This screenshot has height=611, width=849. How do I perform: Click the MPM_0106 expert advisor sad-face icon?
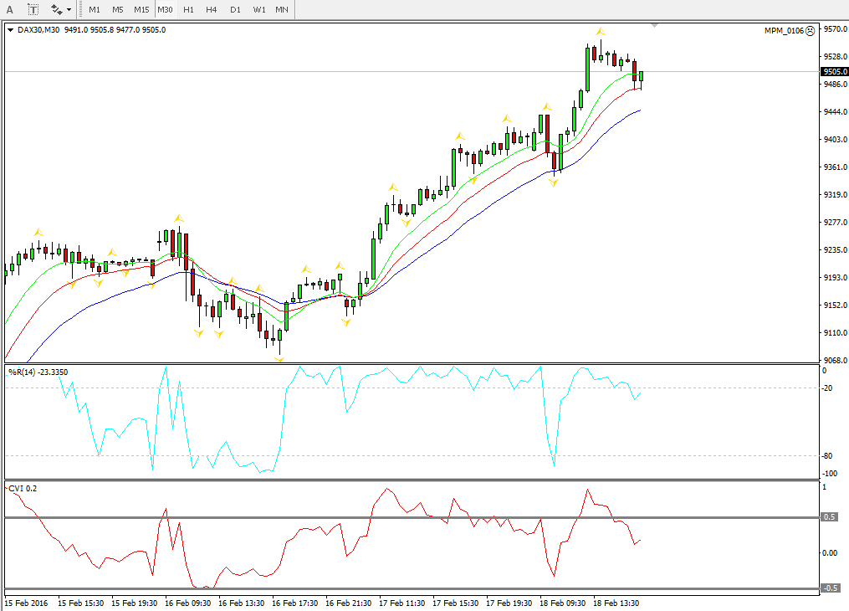pos(810,31)
